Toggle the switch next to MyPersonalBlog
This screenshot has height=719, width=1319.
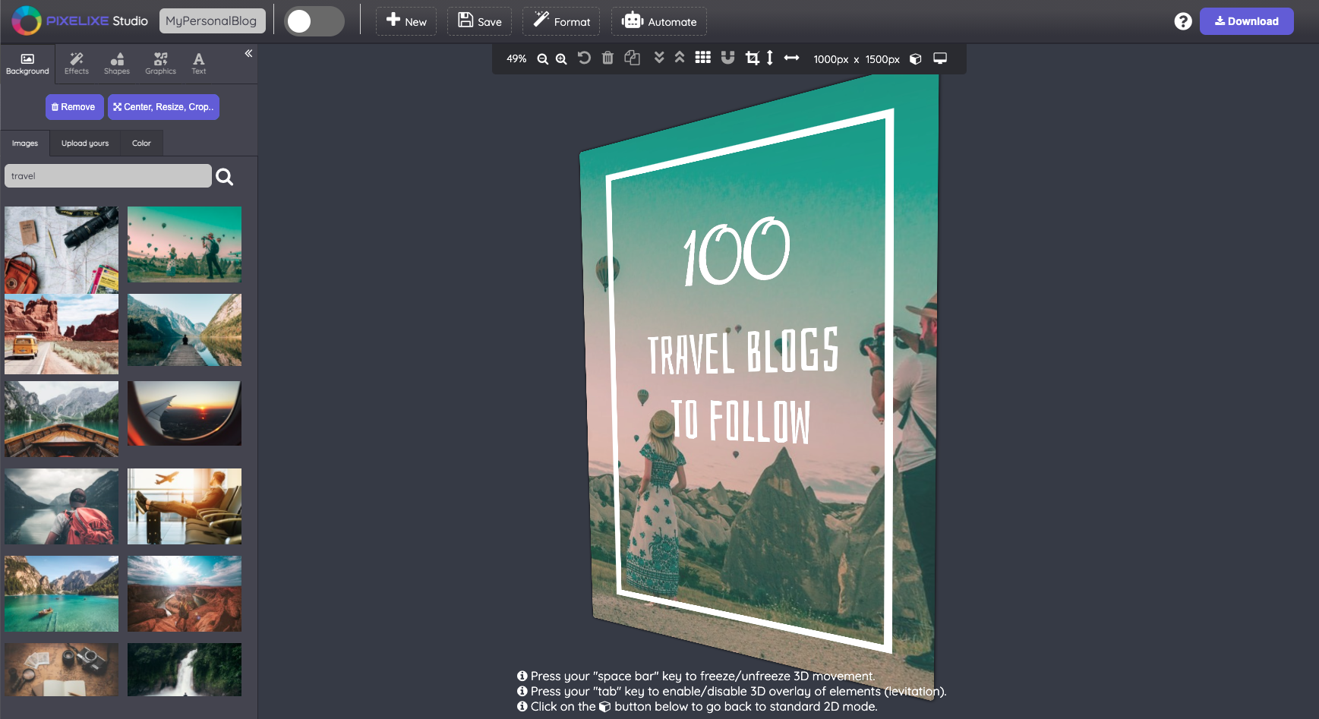pyautogui.click(x=314, y=21)
